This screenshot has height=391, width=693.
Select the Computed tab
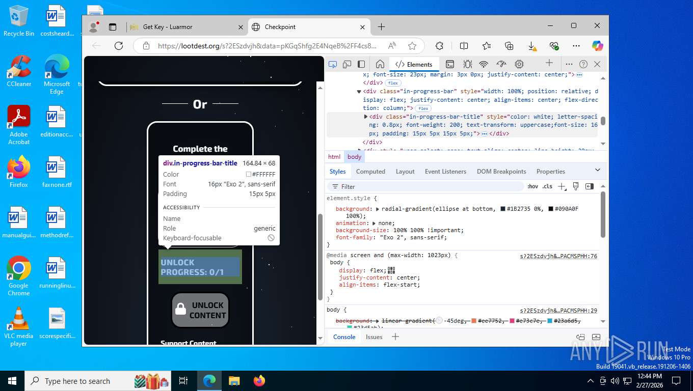[x=370, y=172]
